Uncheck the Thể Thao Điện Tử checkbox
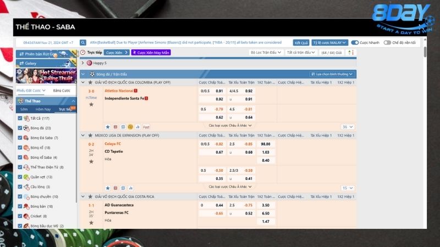 pyautogui.click(x=20, y=167)
